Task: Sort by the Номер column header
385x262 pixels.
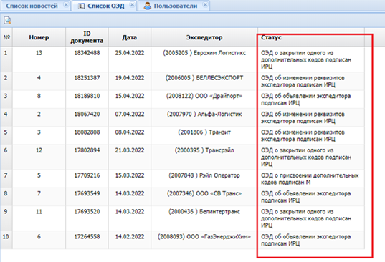Action: [39, 37]
